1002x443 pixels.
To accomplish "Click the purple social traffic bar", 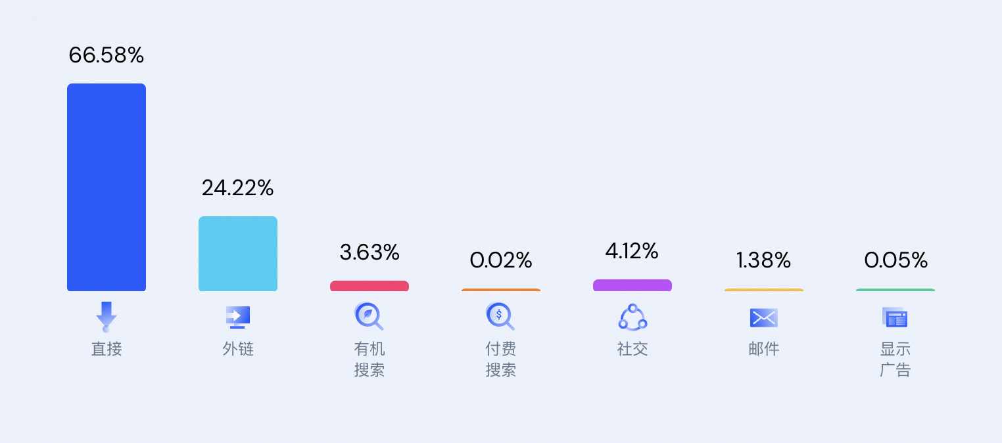I will pyautogui.click(x=632, y=285).
